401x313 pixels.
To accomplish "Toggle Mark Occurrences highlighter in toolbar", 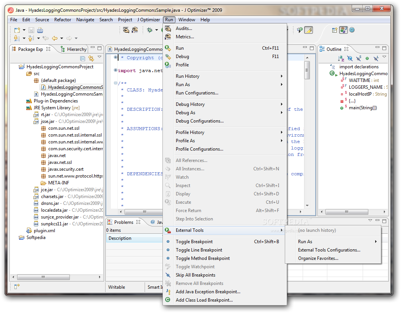I will pyautogui.click(x=308, y=30).
